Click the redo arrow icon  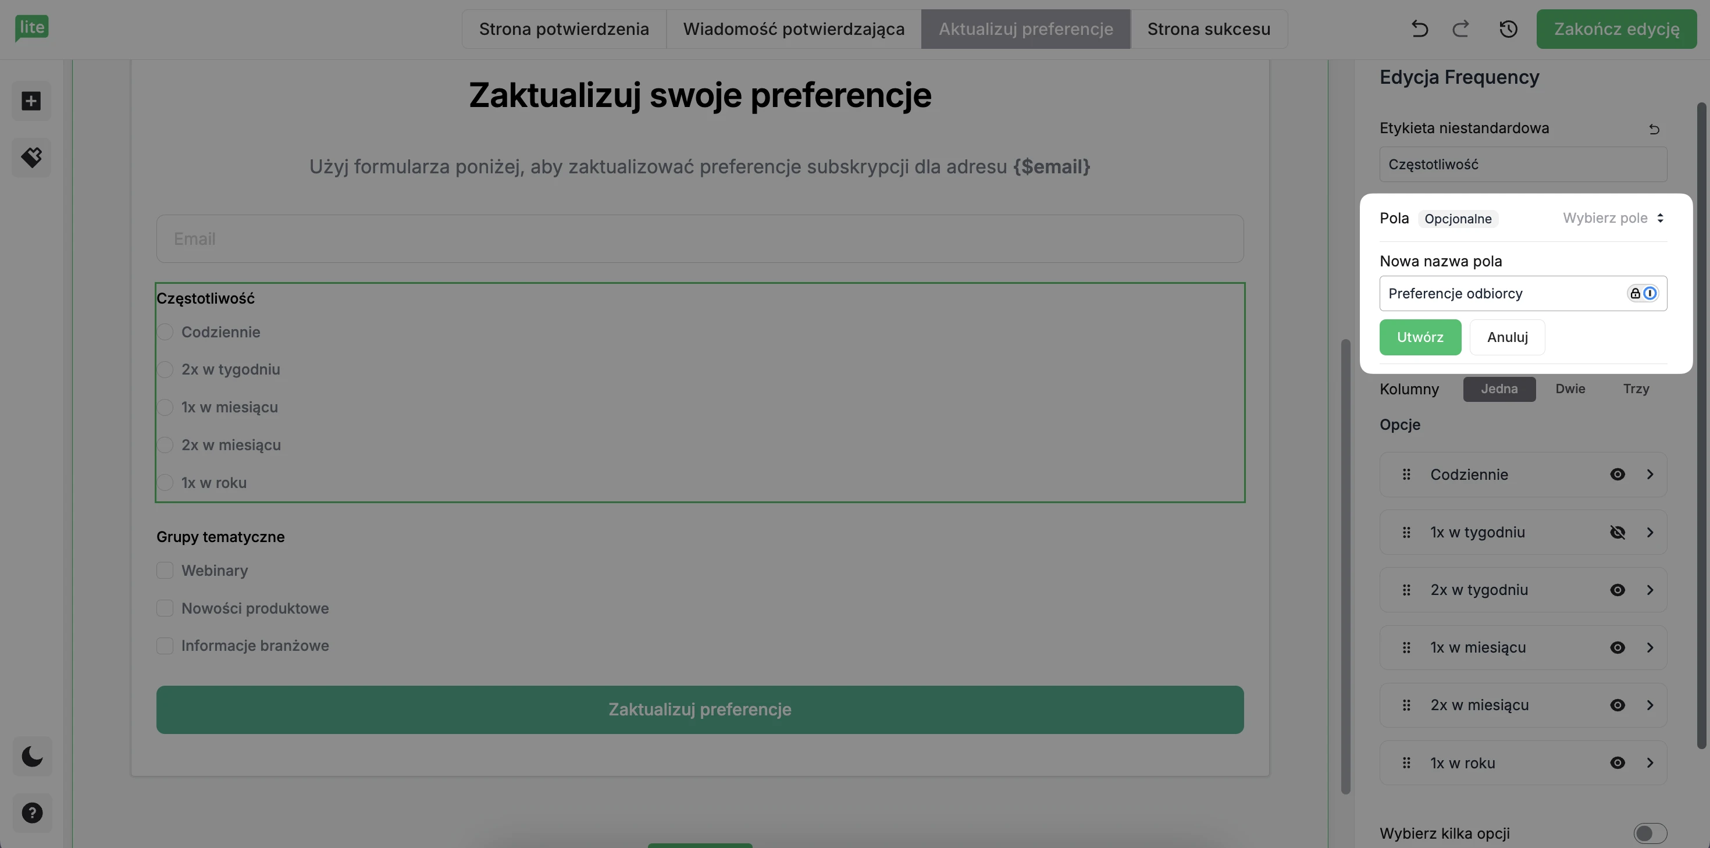(x=1460, y=28)
